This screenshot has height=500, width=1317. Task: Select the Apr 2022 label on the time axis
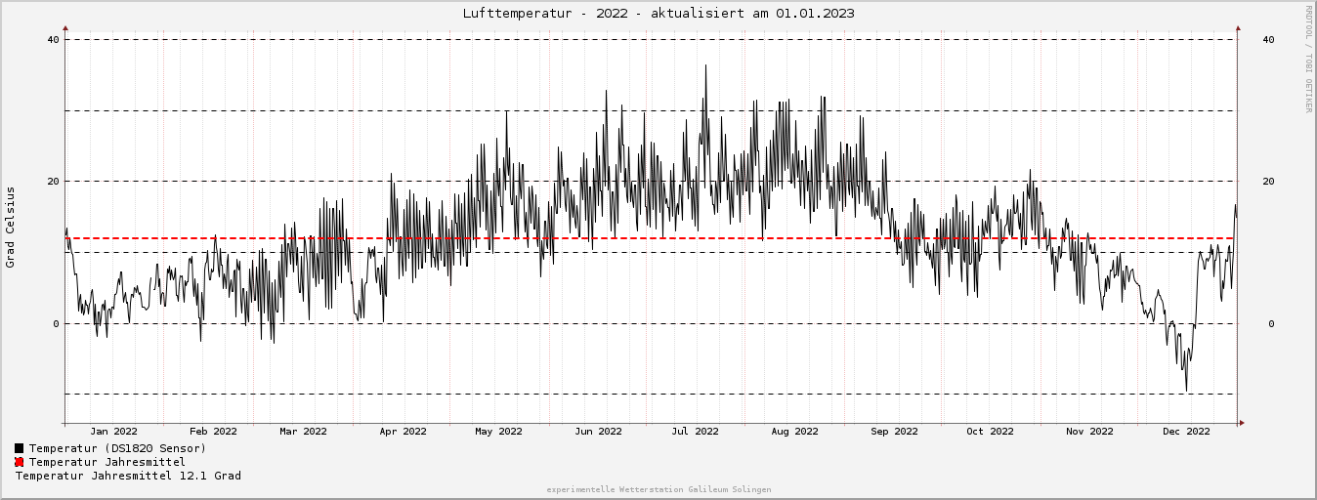(x=403, y=431)
